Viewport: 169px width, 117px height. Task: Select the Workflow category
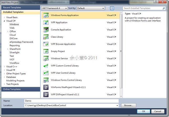click(x=14, y=63)
